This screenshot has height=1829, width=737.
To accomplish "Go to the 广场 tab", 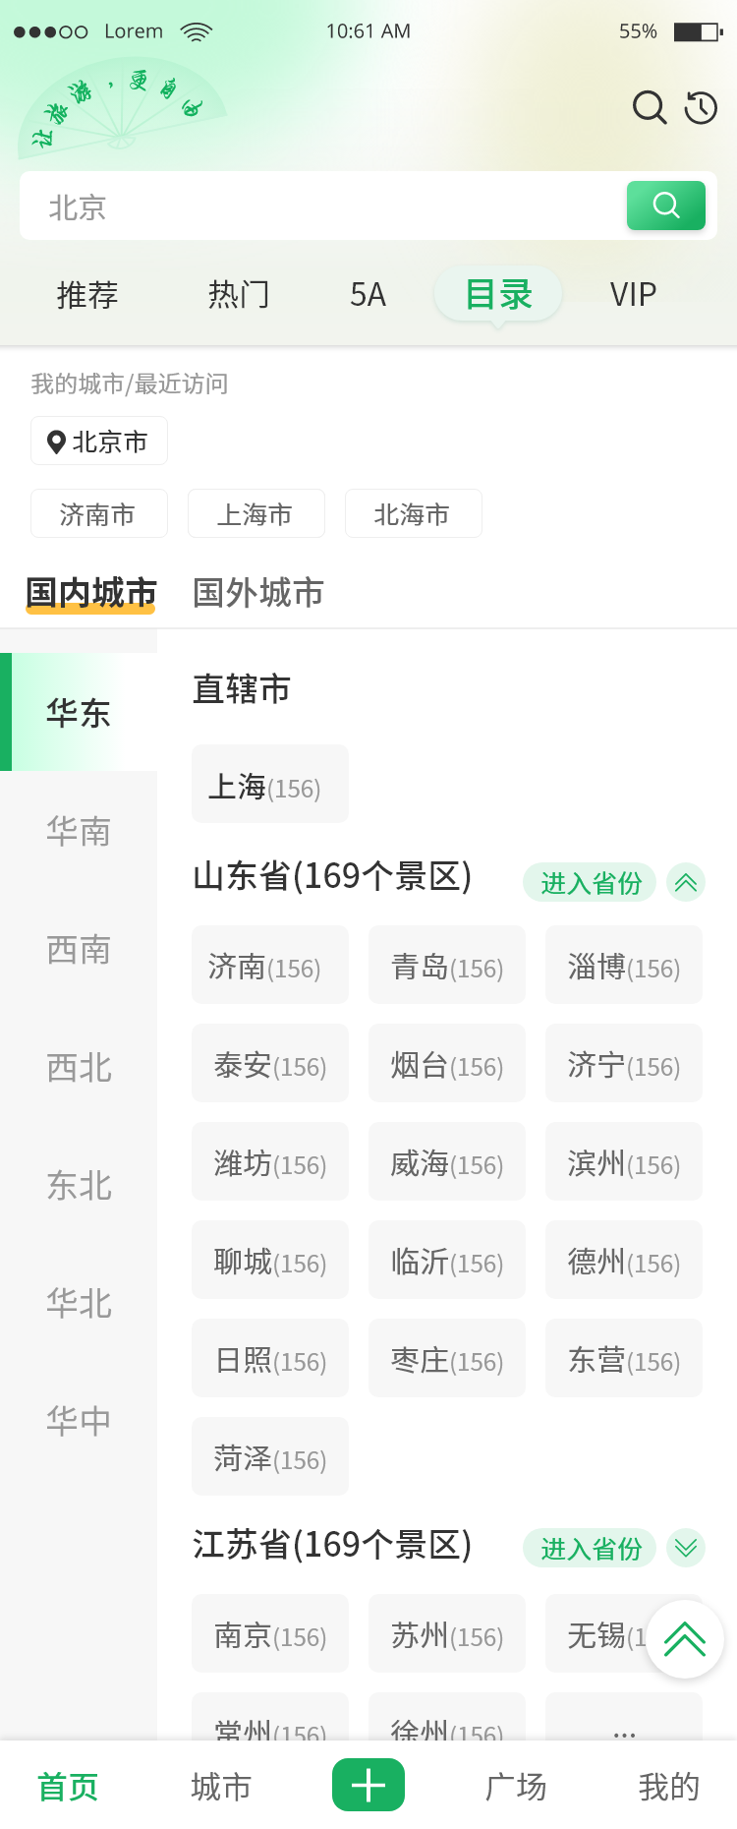I will point(516,1787).
